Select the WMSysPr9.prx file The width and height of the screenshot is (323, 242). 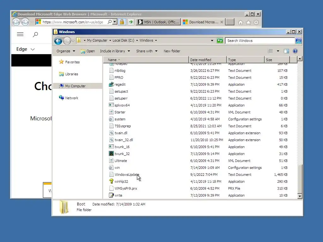click(x=126, y=188)
